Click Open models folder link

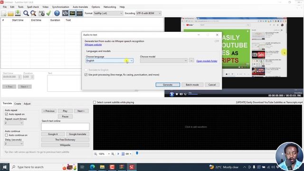pos(207,61)
